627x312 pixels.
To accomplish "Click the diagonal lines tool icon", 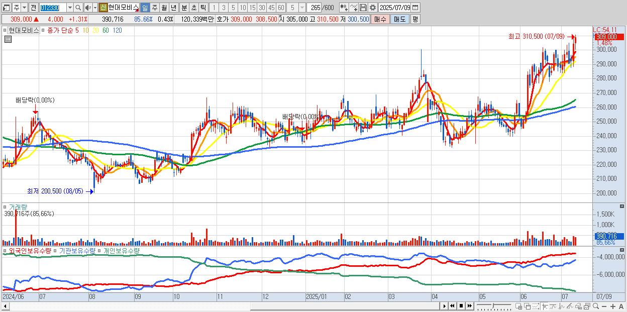I will coord(570,306).
